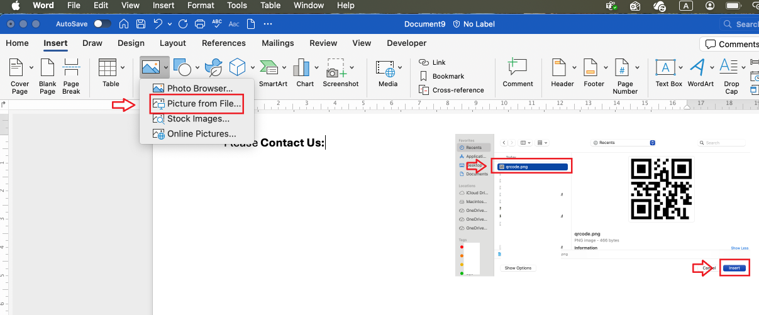The image size is (759, 315).
Task: Click the Spelling check ABC icon
Action: (217, 24)
